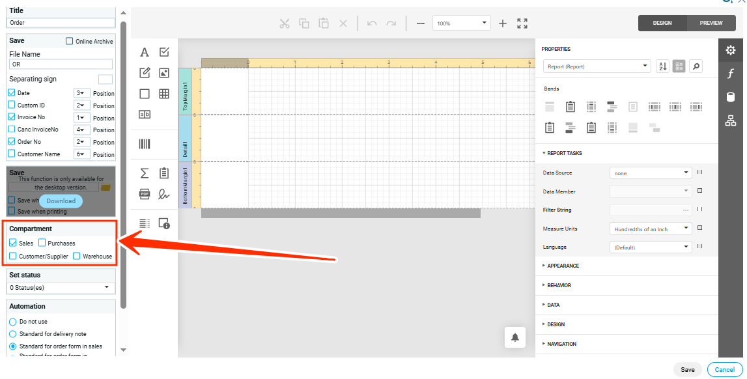Switch to the Design tab

[x=662, y=23]
